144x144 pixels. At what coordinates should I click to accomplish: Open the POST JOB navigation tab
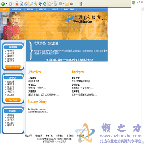(x=30, y=10)
